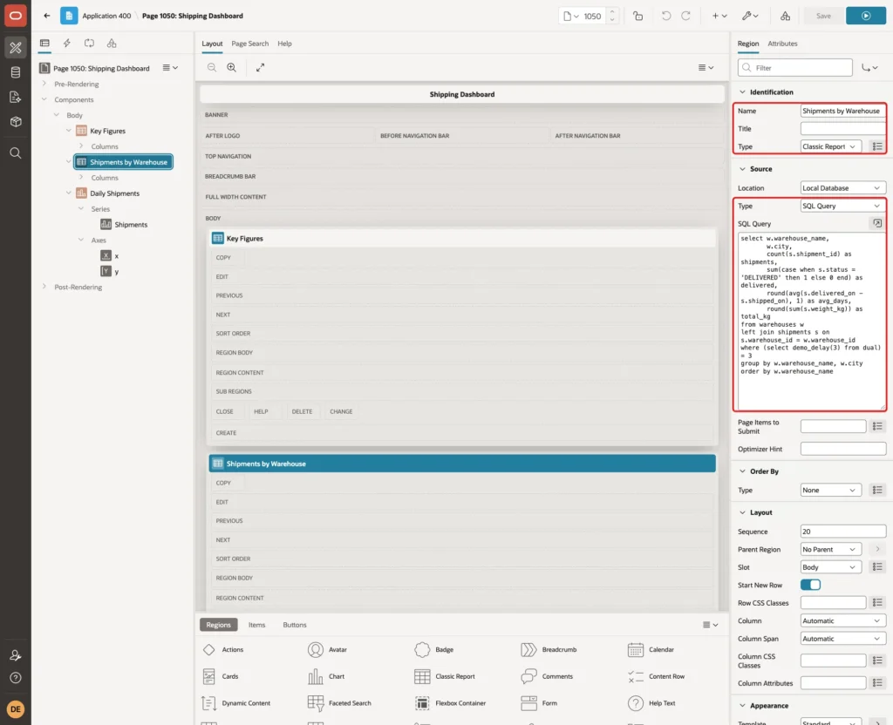
Task: Open the region Type Classic Report dropdown
Action: coord(830,146)
